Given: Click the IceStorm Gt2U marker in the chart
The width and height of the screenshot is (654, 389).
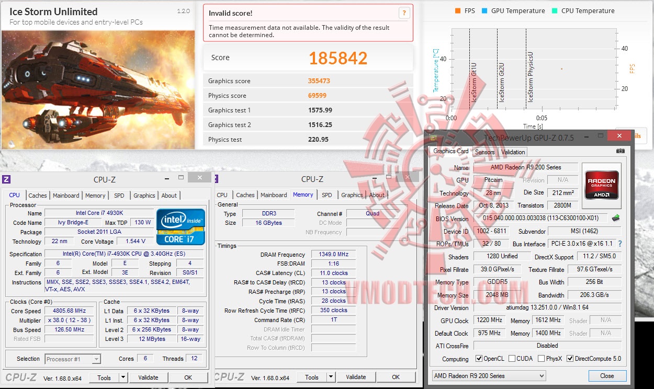Looking at the screenshot, I should coord(501,82).
